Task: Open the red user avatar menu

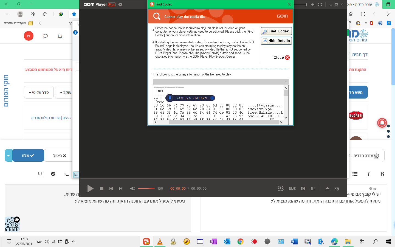Action: [29, 36]
